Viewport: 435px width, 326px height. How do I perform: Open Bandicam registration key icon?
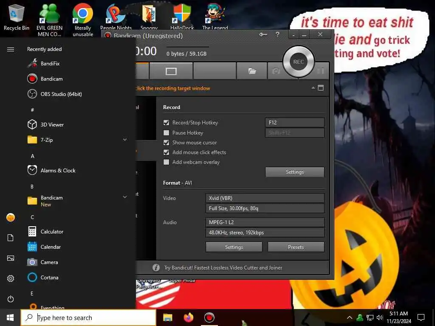point(263,34)
